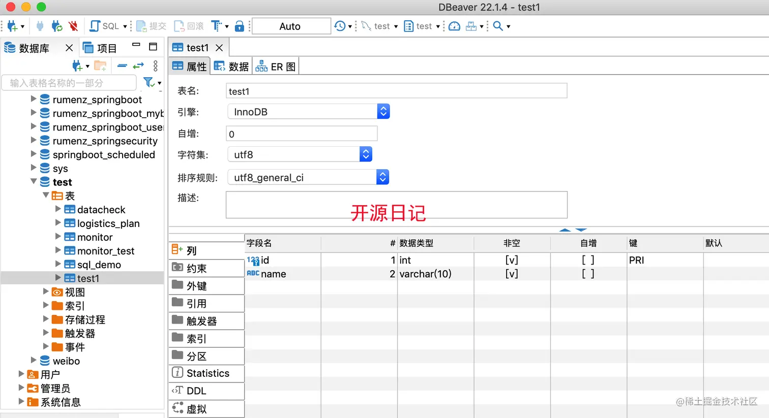Viewport: 769px width, 418px height.
Task: Collapse the test database node
Action: (34, 181)
